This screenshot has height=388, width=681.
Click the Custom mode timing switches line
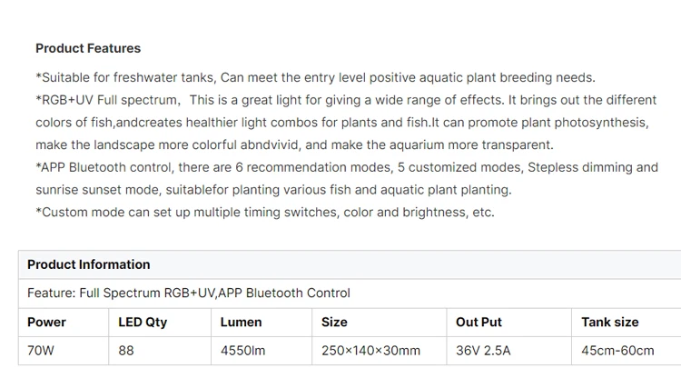pyautogui.click(x=265, y=212)
